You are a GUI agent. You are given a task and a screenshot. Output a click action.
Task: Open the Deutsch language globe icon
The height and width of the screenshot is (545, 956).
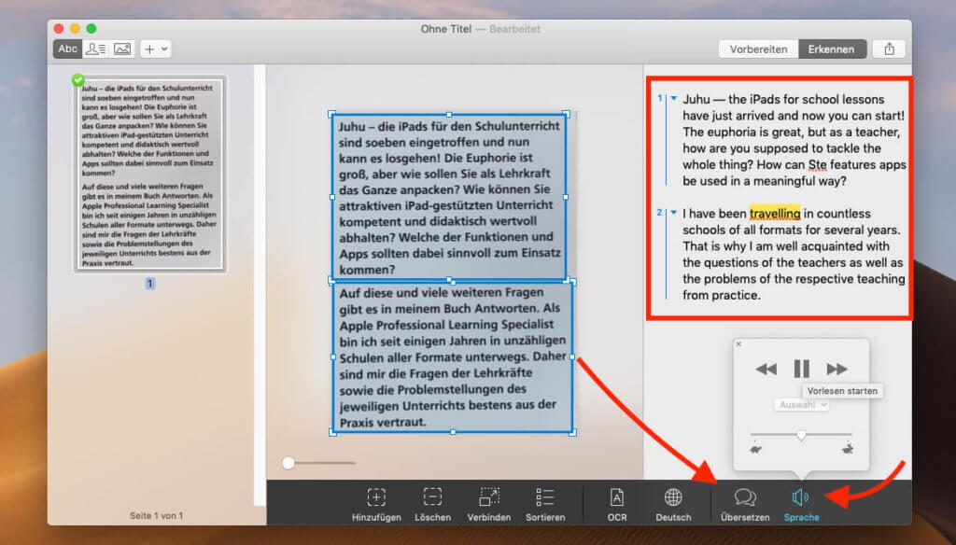673,505
